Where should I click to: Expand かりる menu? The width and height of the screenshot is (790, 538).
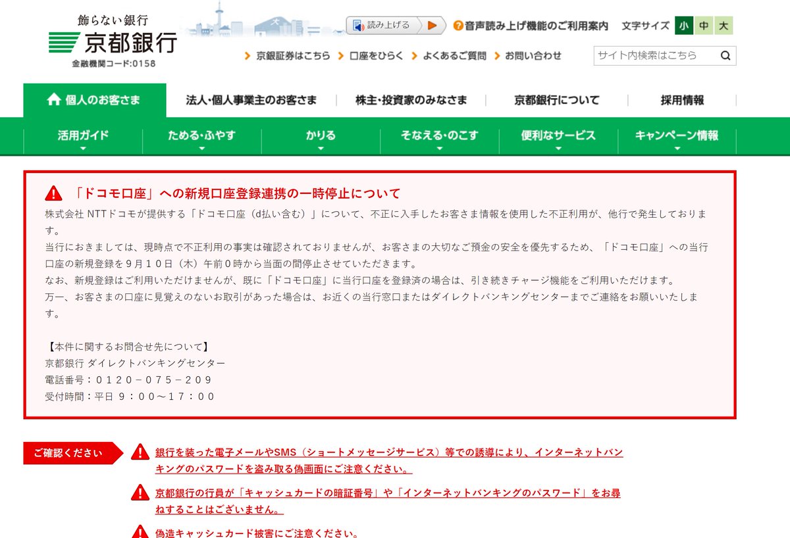[321, 137]
